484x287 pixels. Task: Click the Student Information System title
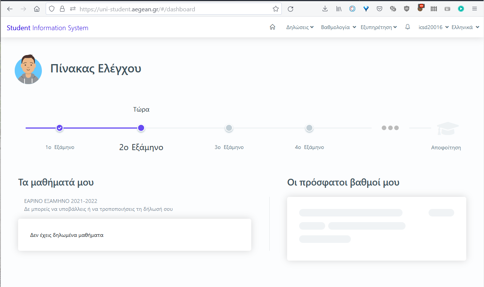[48, 28]
